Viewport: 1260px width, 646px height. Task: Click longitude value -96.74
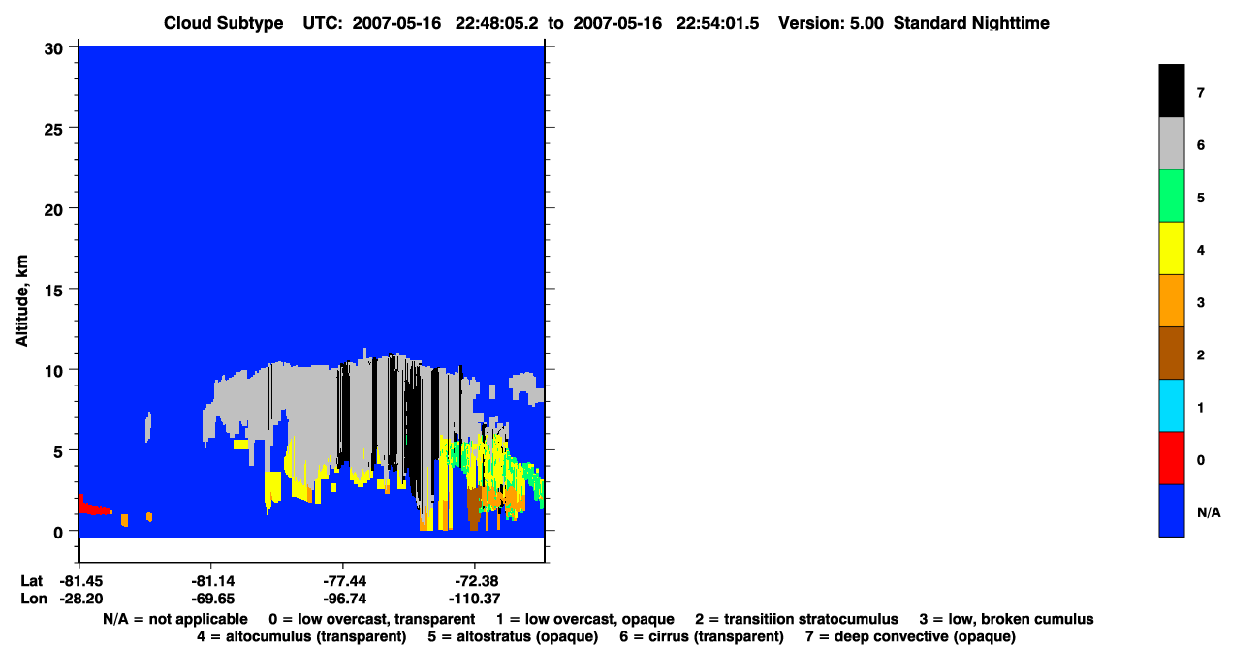point(343,599)
